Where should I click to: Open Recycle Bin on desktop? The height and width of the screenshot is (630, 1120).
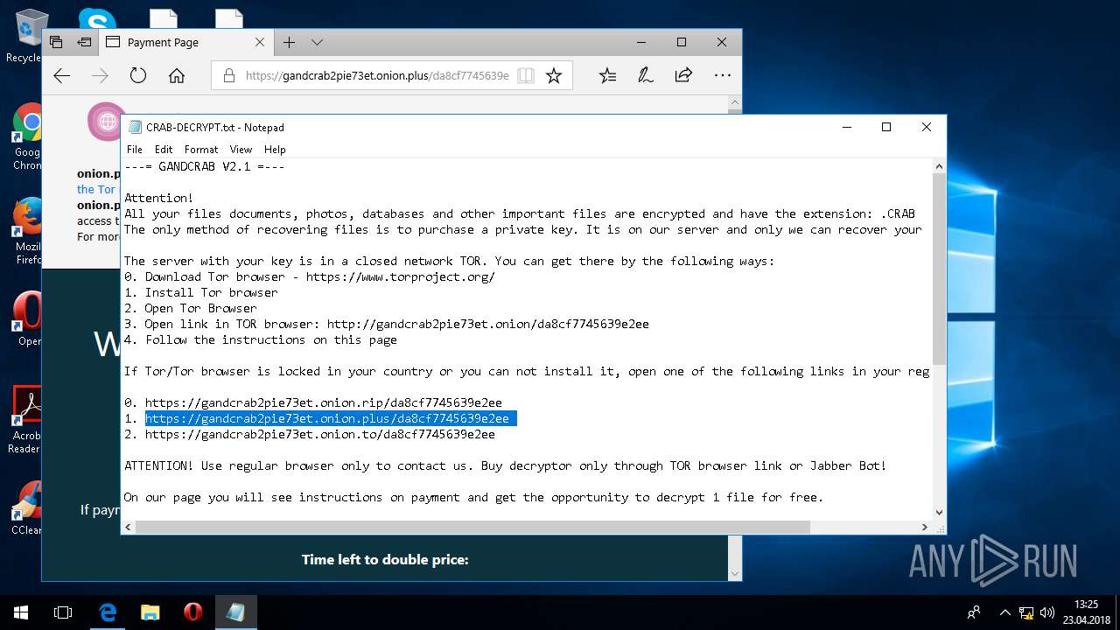26,35
